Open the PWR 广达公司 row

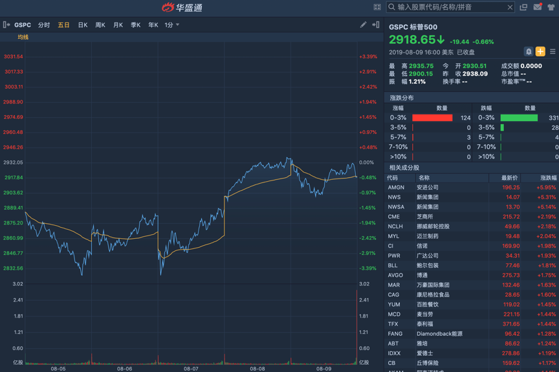point(472,256)
